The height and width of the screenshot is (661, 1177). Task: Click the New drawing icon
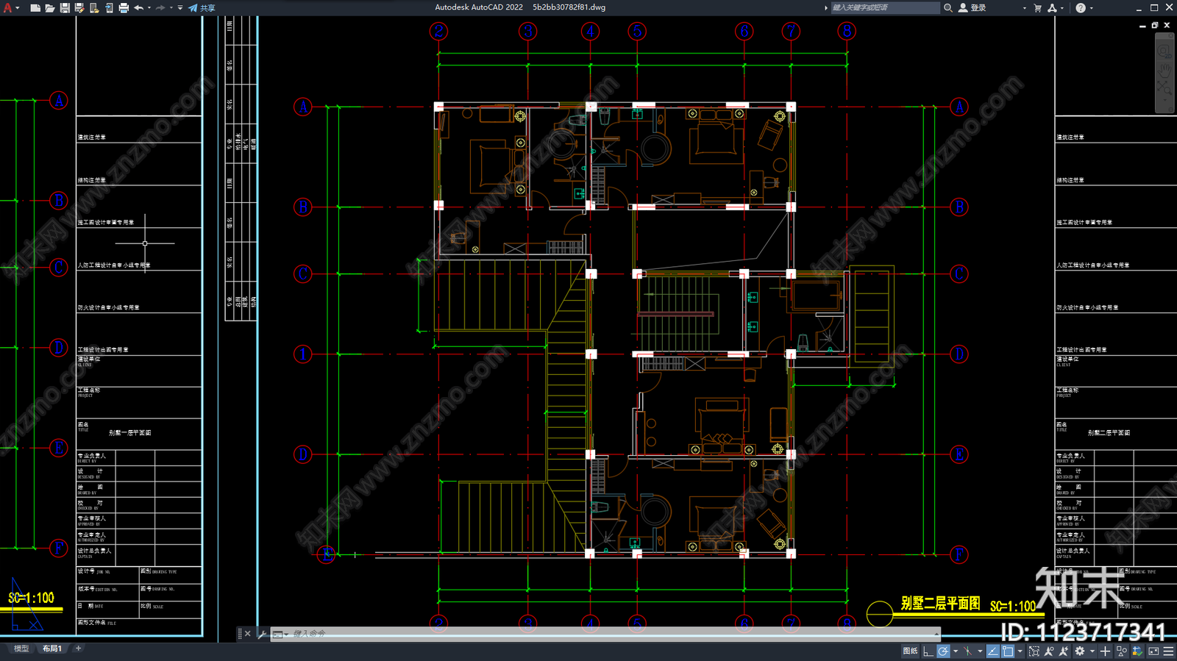click(x=35, y=7)
